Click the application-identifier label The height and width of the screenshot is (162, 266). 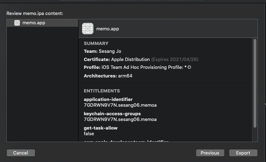tap(108, 99)
